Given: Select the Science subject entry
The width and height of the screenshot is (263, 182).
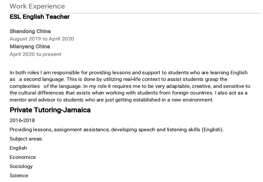Looking at the screenshot, I should (19, 175).
